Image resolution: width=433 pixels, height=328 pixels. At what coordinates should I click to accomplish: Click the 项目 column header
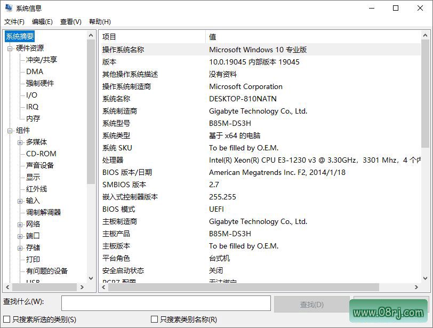tap(153, 37)
